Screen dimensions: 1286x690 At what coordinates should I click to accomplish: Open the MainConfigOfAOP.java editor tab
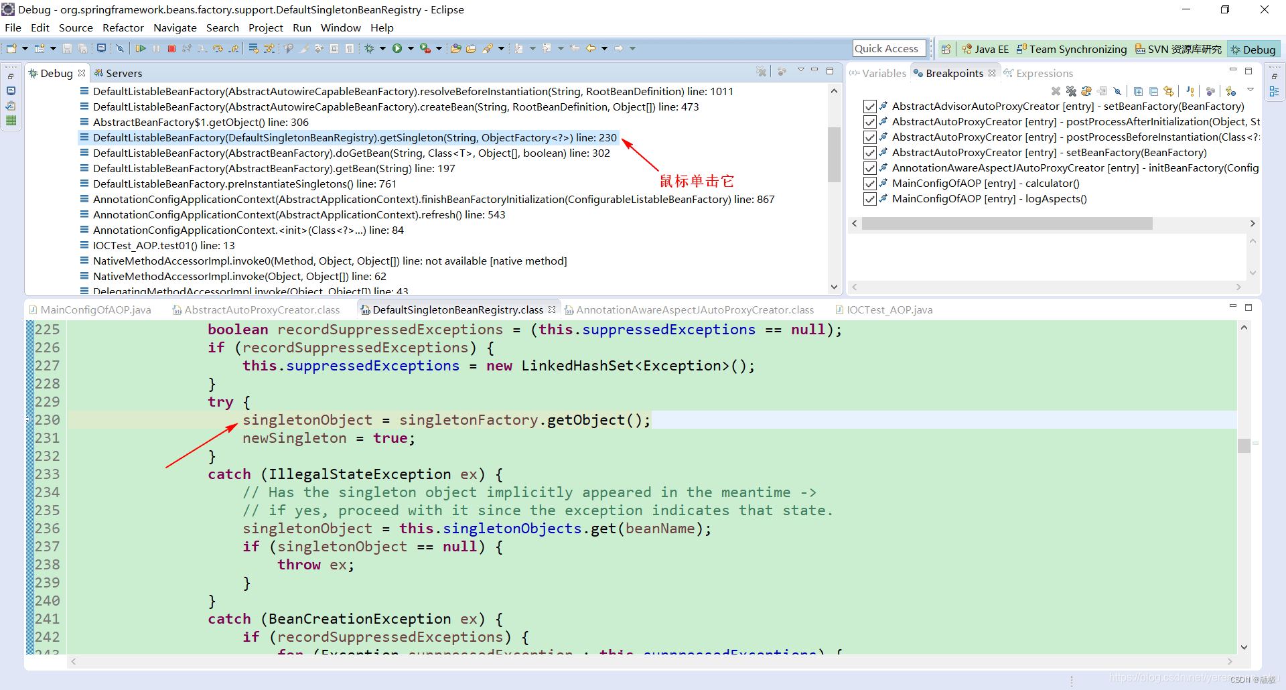[90, 309]
